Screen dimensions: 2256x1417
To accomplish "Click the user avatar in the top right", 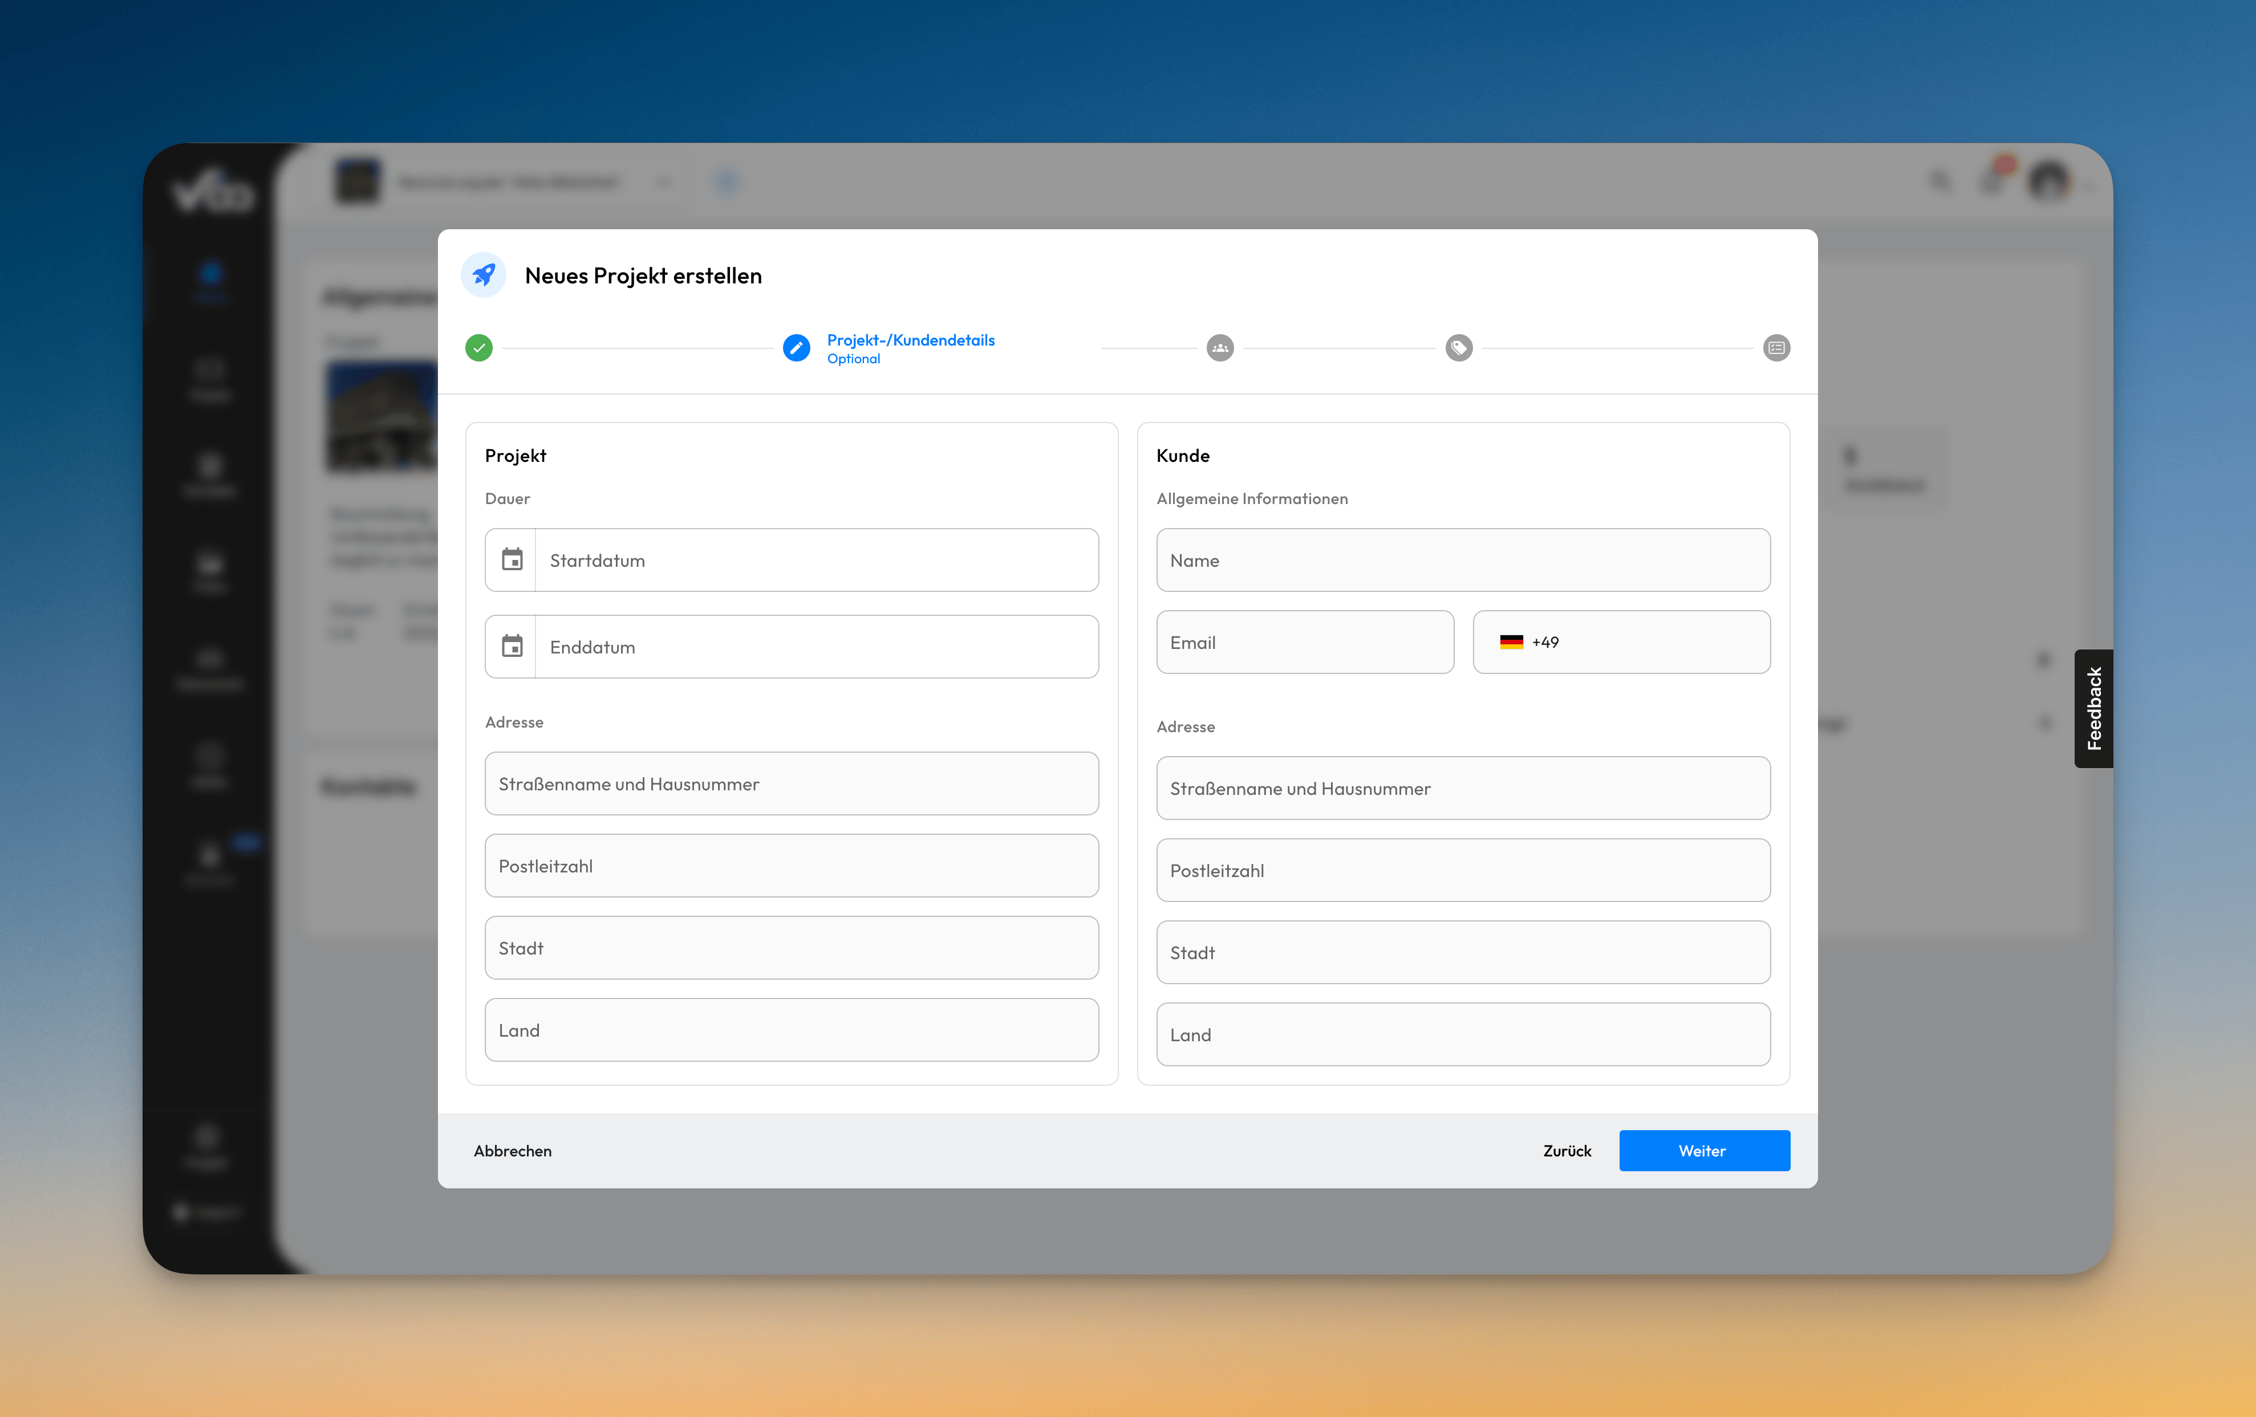I will (2051, 181).
